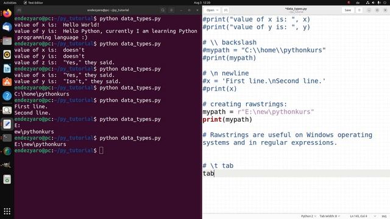
Task: Open the GIMP dock icon
Action: pos(7,165)
